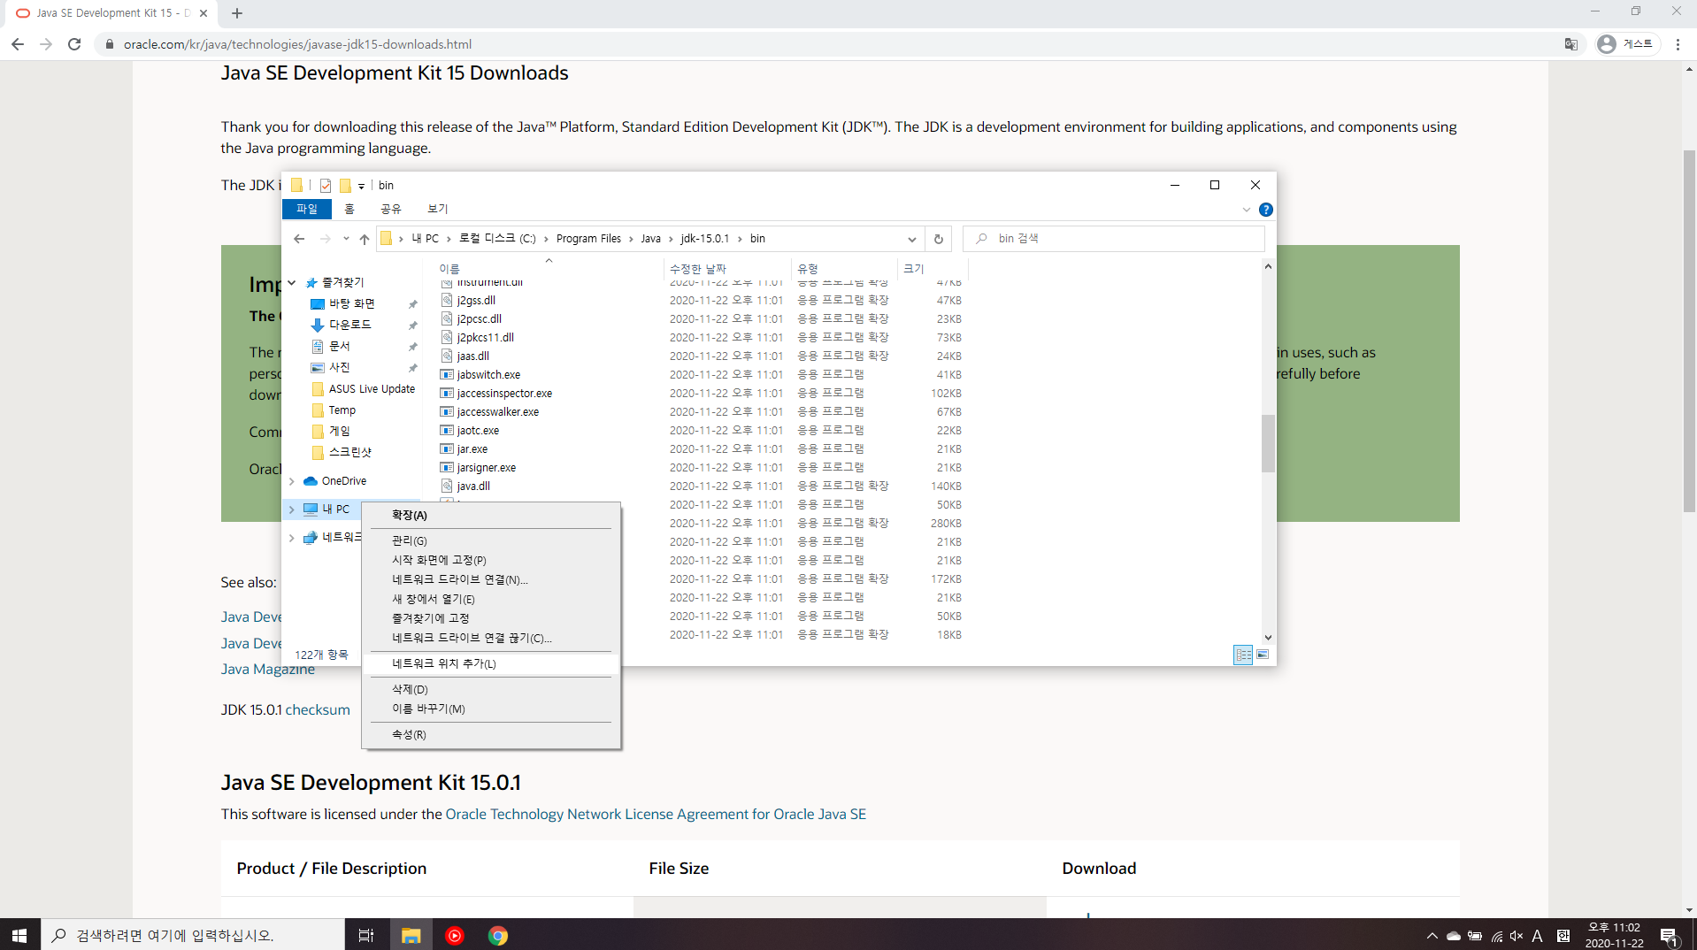Open address bar history dropdown
The image size is (1697, 950).
pyautogui.click(x=912, y=239)
